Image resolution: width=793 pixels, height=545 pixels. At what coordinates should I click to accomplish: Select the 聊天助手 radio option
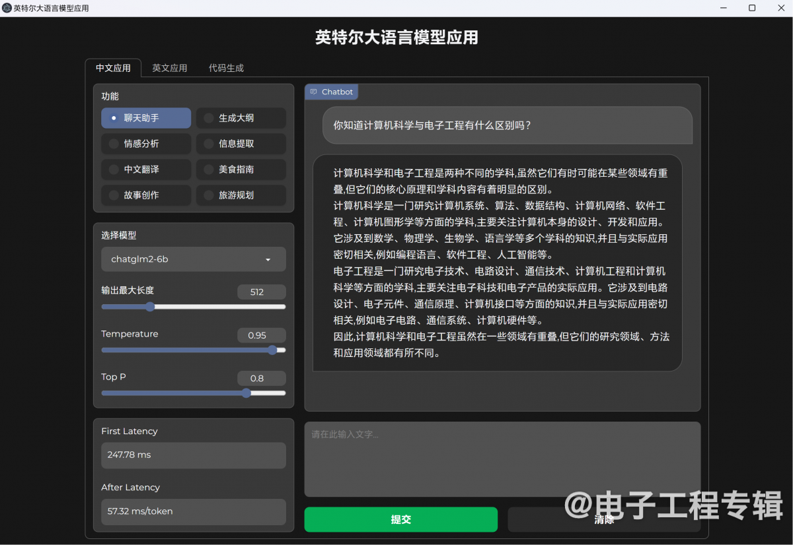coord(146,118)
